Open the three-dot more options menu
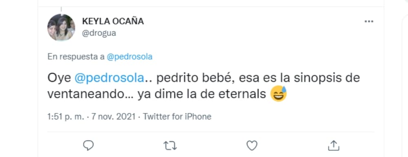Viewport: 408px width, 157px height. coord(369,22)
